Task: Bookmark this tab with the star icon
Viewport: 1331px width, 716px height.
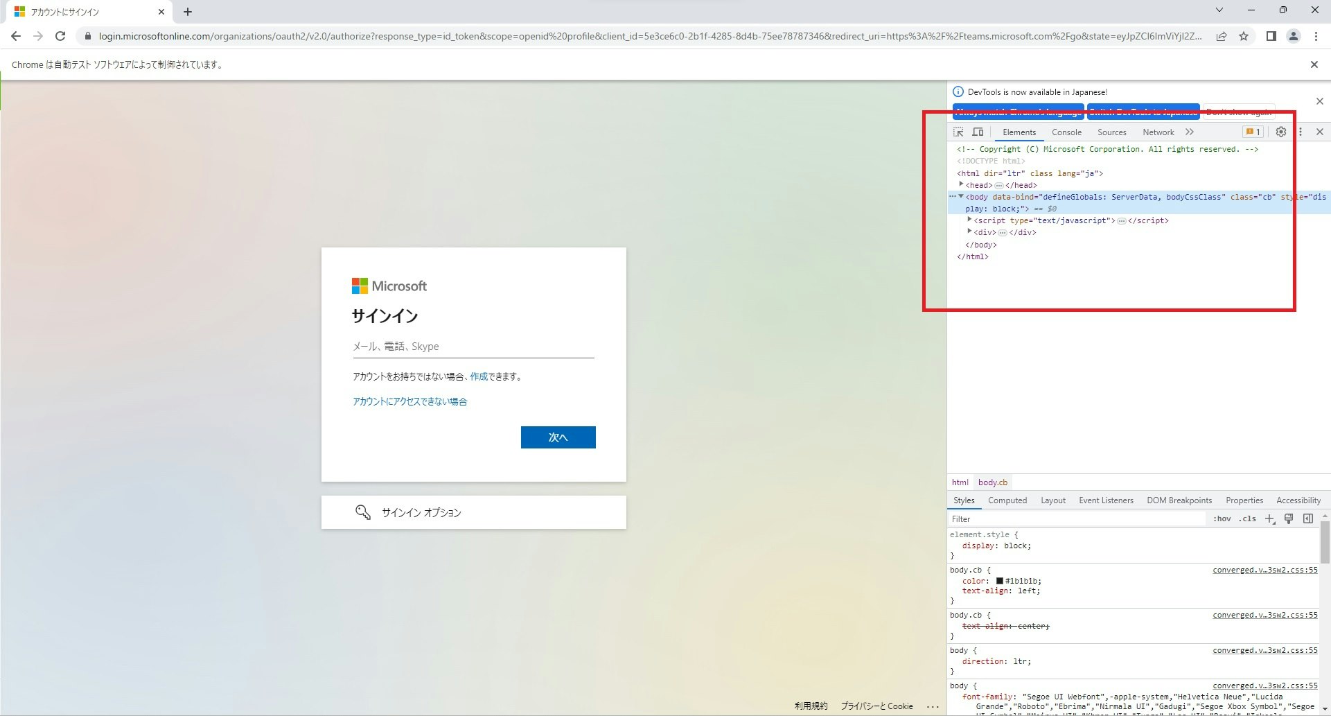Action: point(1244,36)
